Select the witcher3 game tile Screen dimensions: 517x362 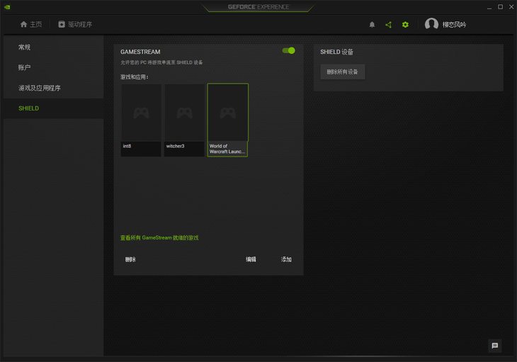pyautogui.click(x=184, y=120)
